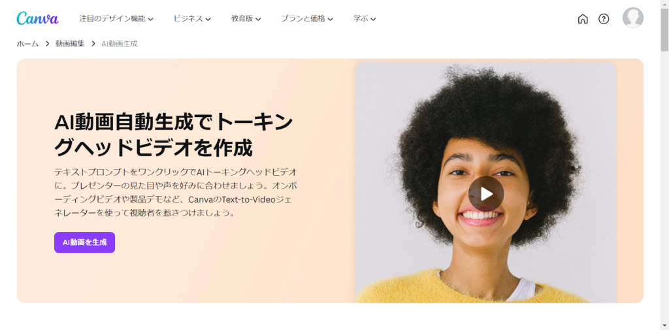This screenshot has width=669, height=330.
Task: Click the woman's video thumbnail image
Action: pos(486,183)
